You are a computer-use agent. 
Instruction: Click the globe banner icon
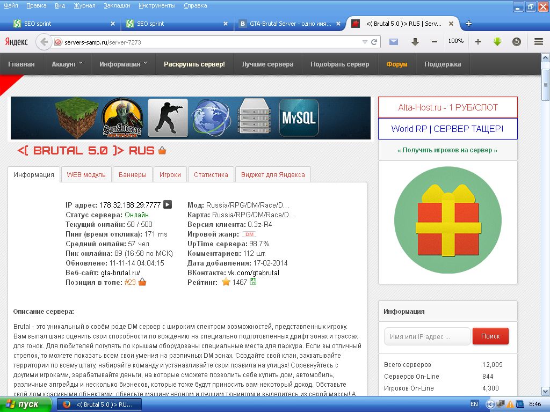tap(212, 118)
